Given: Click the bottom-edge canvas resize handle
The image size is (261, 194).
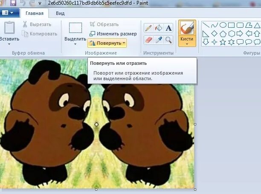Looking at the screenshot, I should point(96,189).
